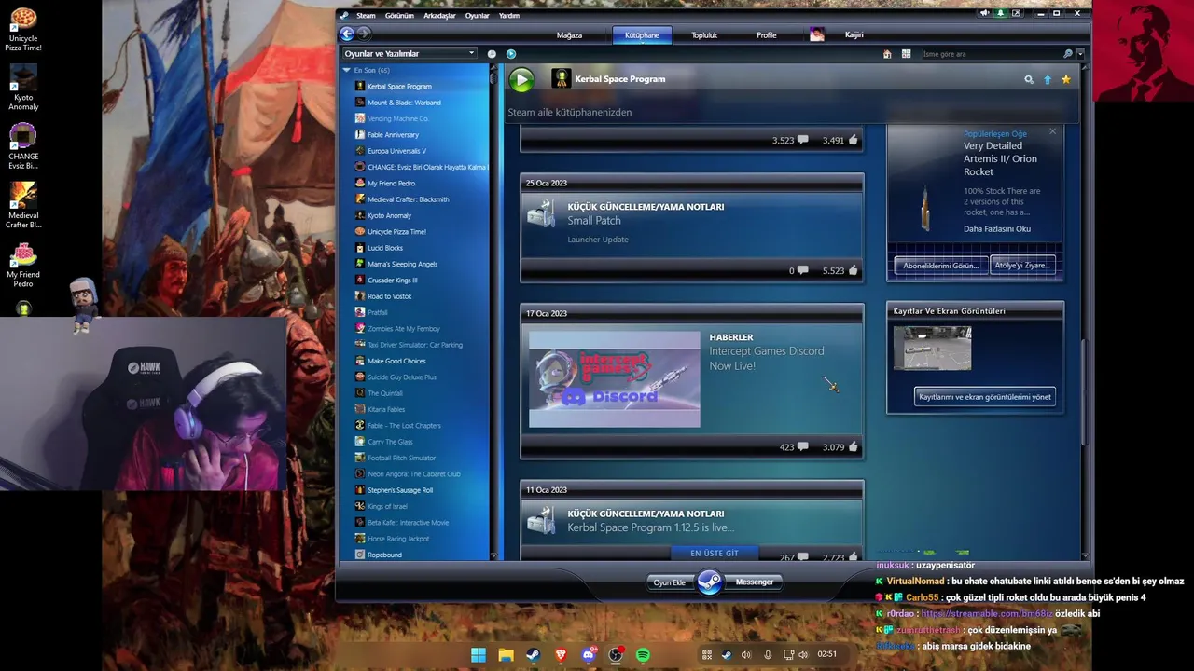Collapse the En Son (65) category
The height and width of the screenshot is (671, 1194).
pos(346,71)
